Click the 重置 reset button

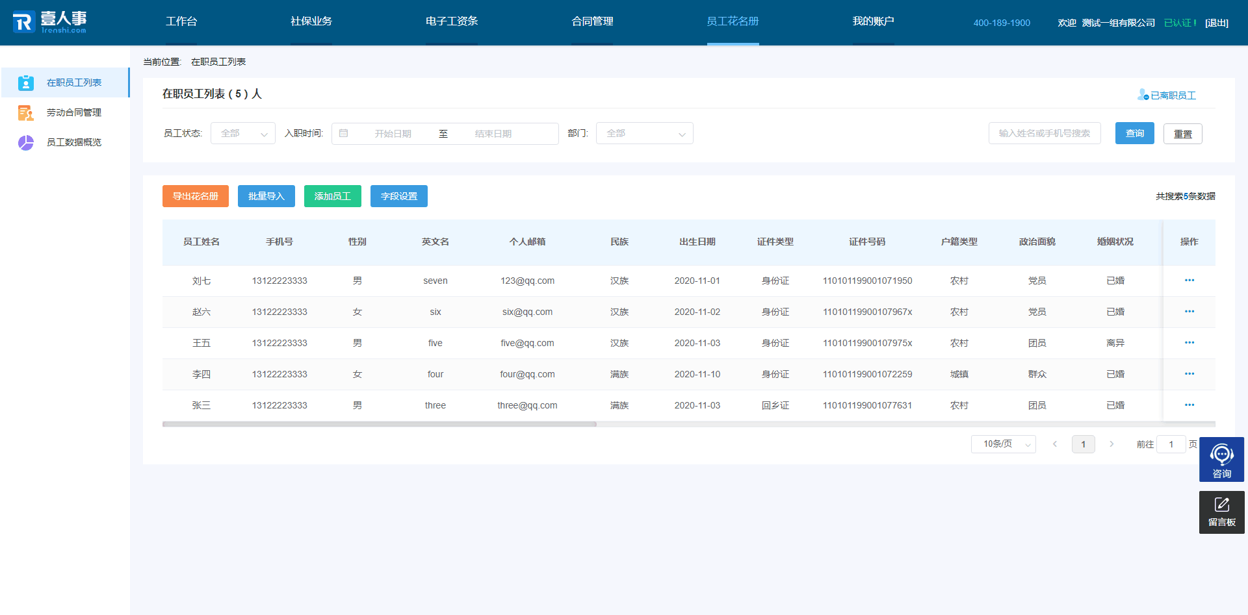1183,134
